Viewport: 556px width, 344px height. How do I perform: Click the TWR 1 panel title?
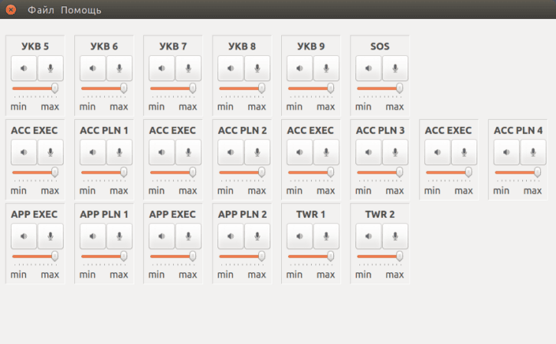[x=311, y=214]
